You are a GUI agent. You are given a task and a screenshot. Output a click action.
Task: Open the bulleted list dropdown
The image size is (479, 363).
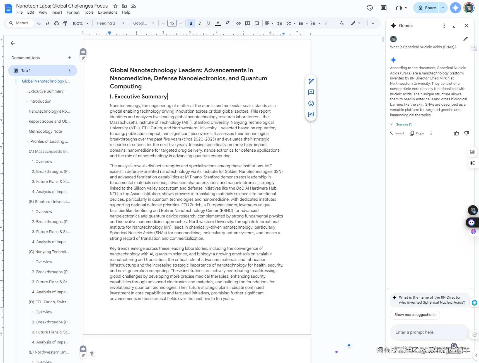tap(303, 23)
